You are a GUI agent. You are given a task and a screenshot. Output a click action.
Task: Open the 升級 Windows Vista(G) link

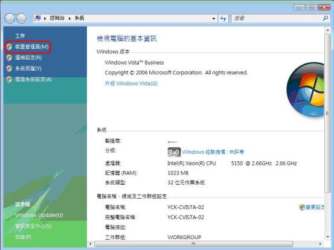point(131,83)
